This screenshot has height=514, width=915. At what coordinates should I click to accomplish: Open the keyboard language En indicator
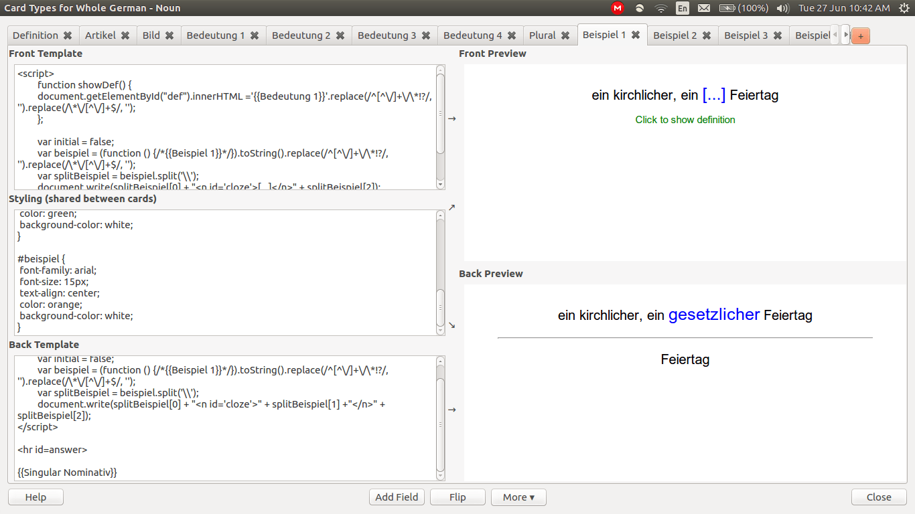tap(682, 8)
